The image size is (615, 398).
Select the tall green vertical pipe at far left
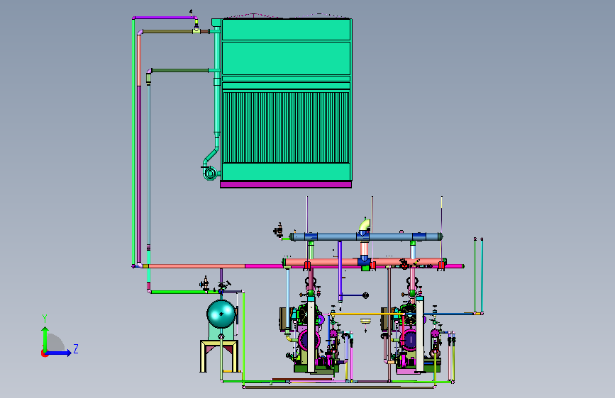[x=133, y=142]
